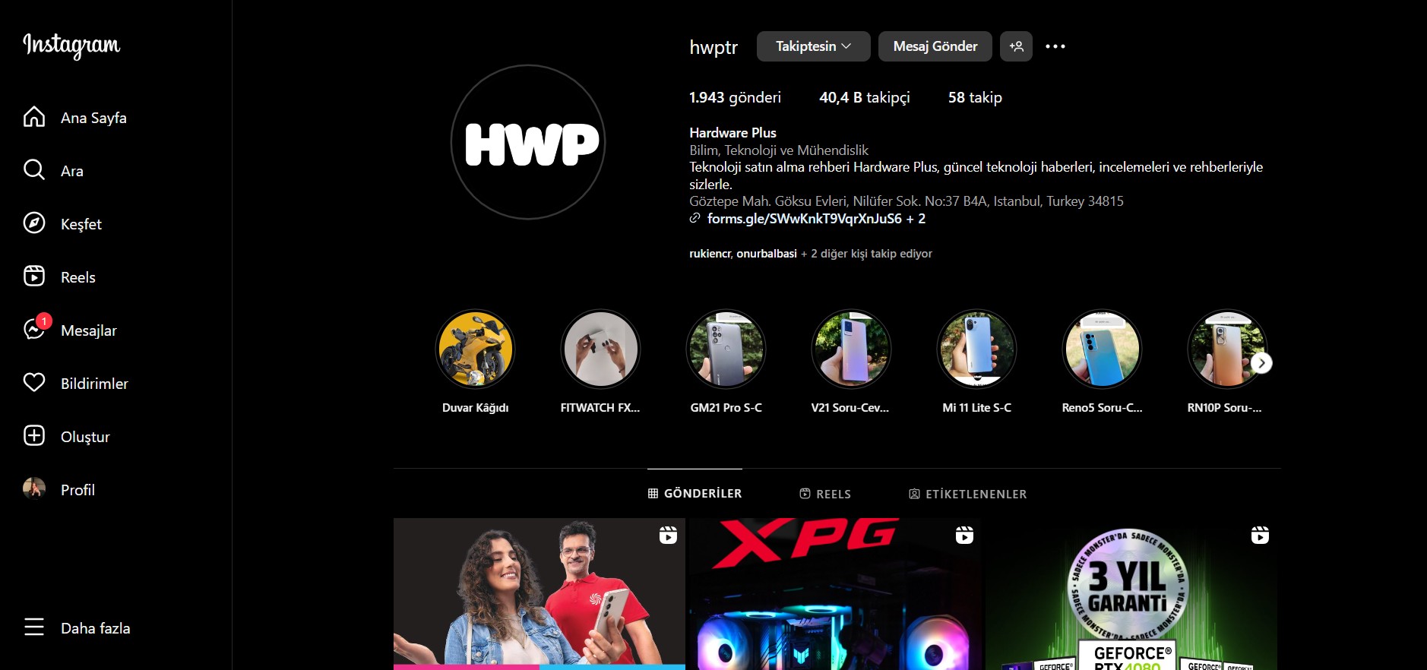The width and height of the screenshot is (1427, 670).
Task: Open onurbalbasi mutual follower link
Action: pos(767,254)
